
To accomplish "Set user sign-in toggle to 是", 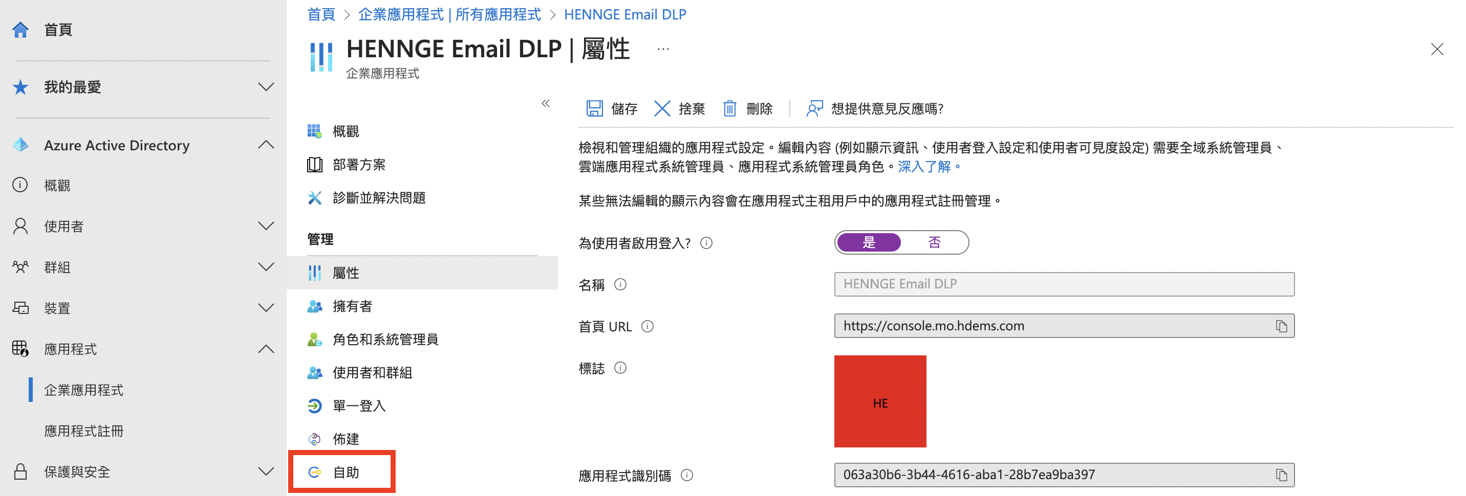I will pyautogui.click(x=869, y=243).
